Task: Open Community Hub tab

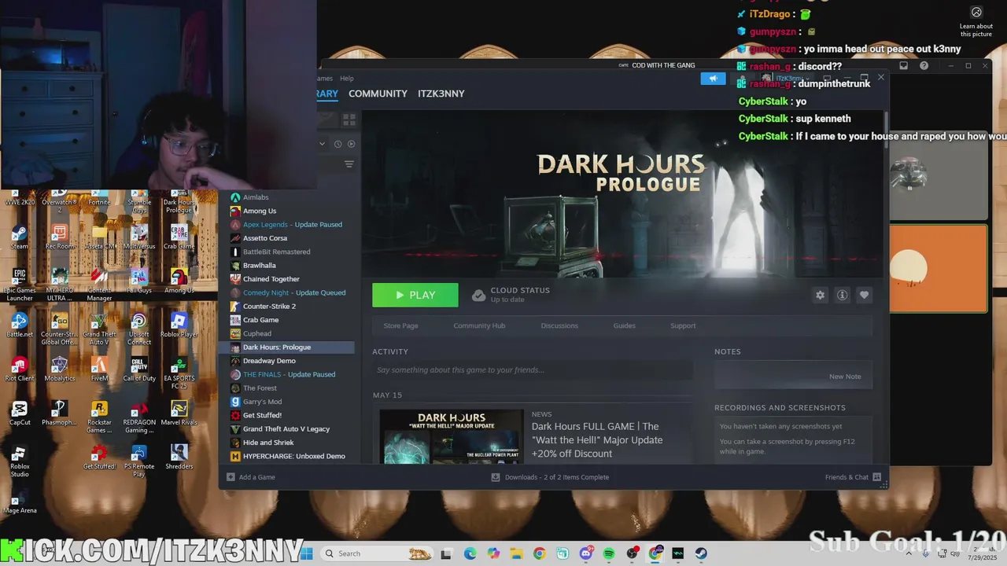Action: click(x=479, y=325)
